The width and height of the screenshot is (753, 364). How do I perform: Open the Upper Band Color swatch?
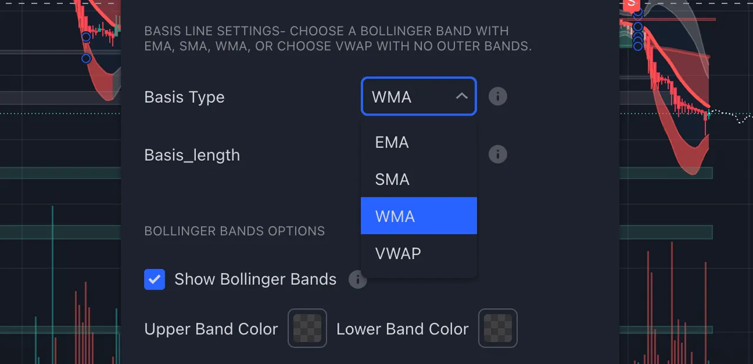point(307,328)
